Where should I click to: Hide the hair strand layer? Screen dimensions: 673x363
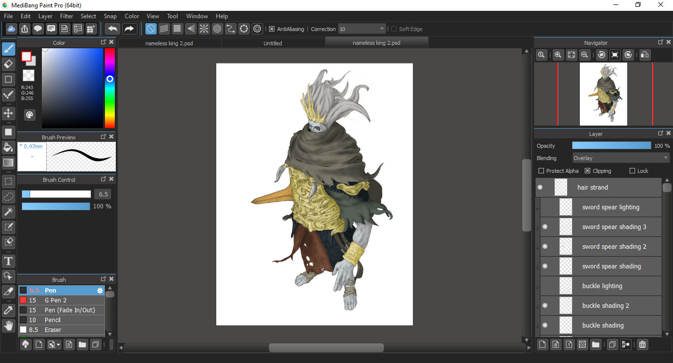pyautogui.click(x=540, y=187)
